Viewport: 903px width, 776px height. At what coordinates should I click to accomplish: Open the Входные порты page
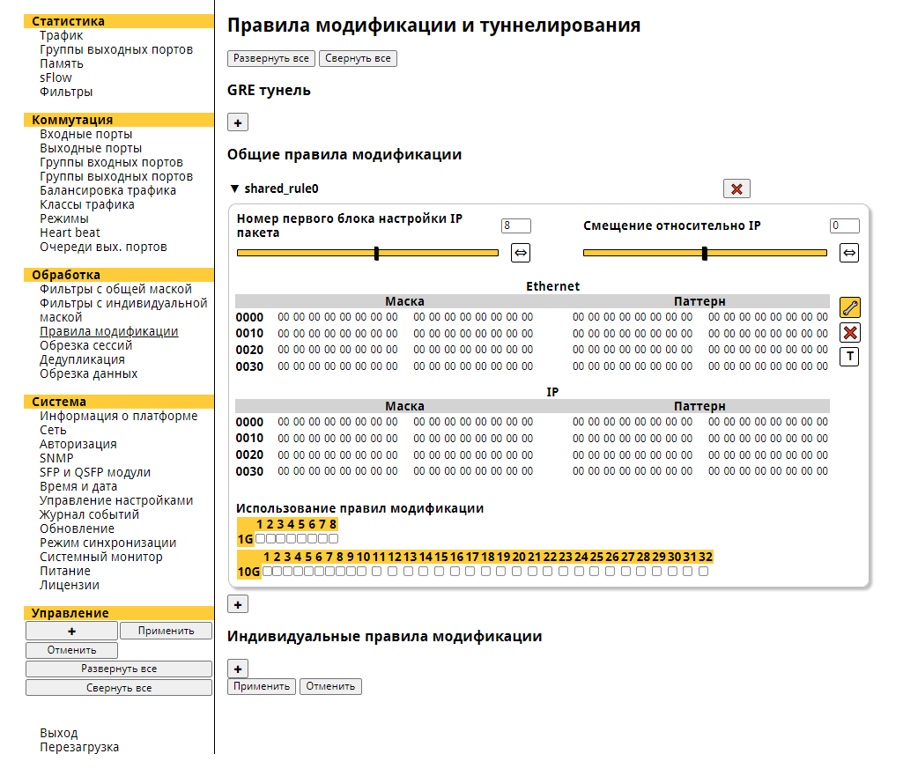(85, 134)
